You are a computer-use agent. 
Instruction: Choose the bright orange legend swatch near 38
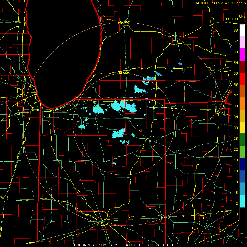click(242, 104)
